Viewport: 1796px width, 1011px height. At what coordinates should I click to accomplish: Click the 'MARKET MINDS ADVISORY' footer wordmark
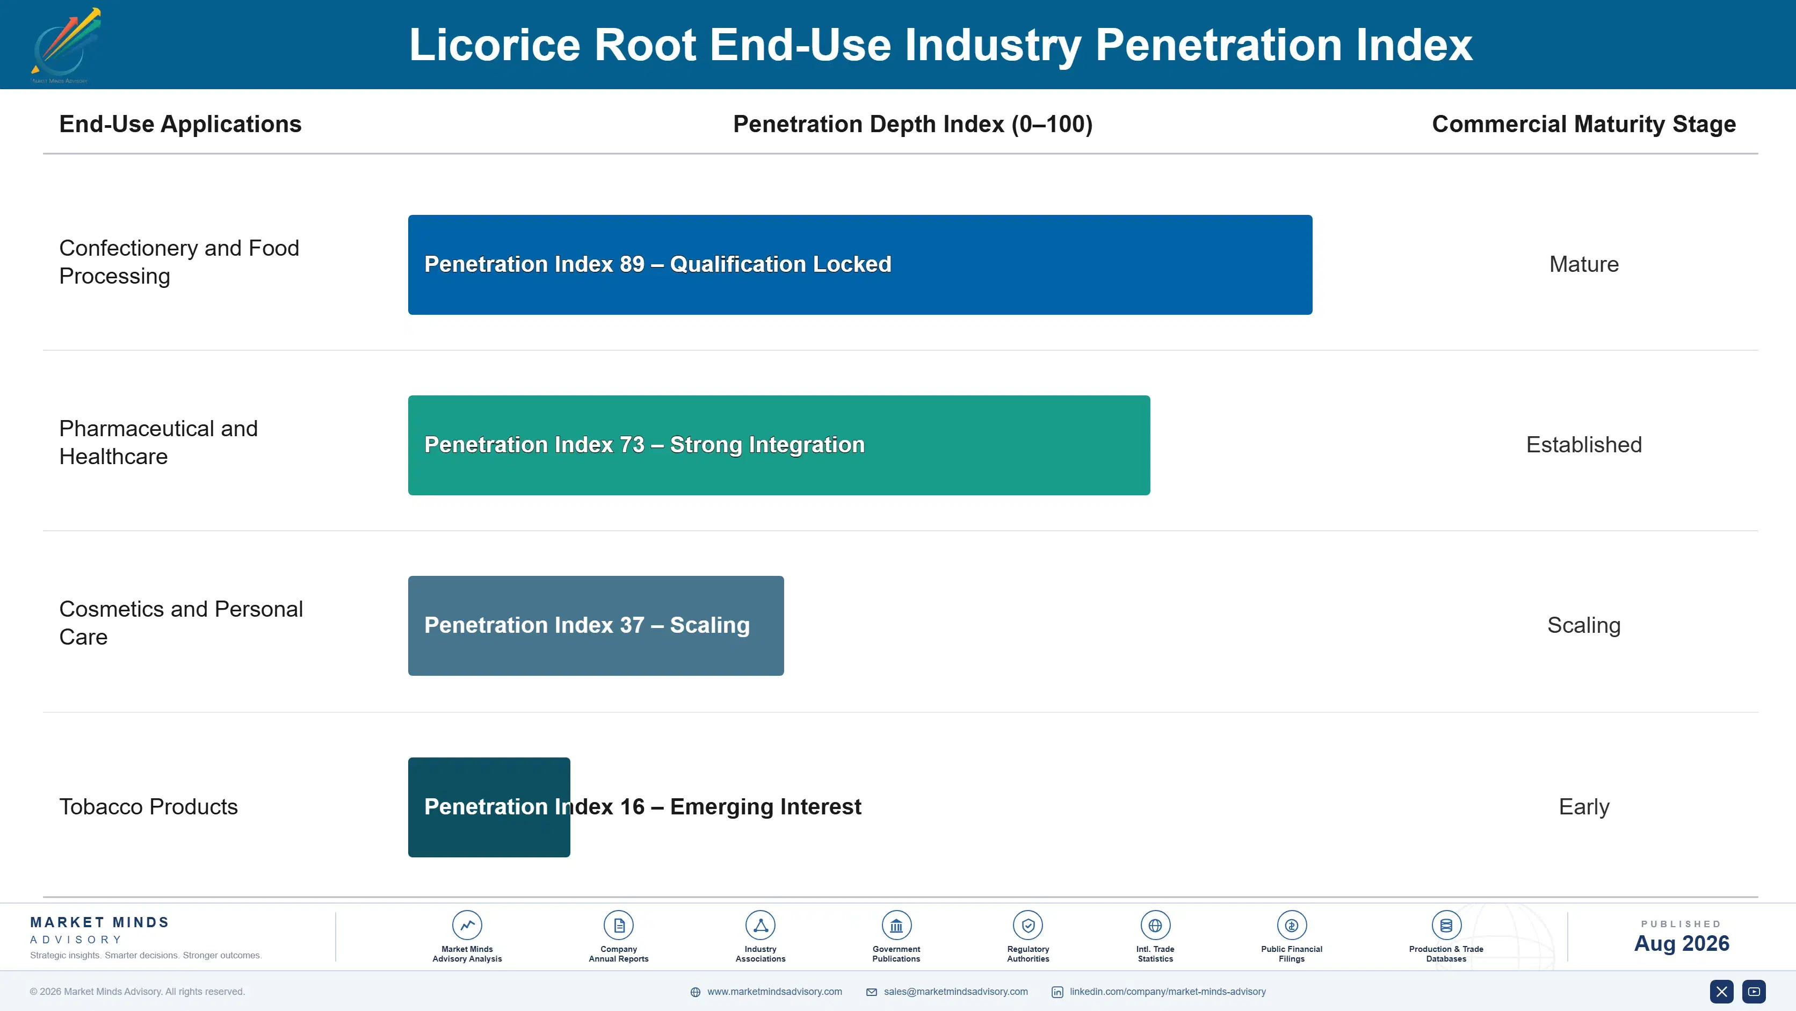click(x=100, y=930)
